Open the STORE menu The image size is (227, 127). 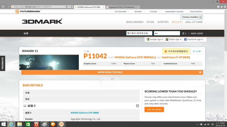click(150, 22)
